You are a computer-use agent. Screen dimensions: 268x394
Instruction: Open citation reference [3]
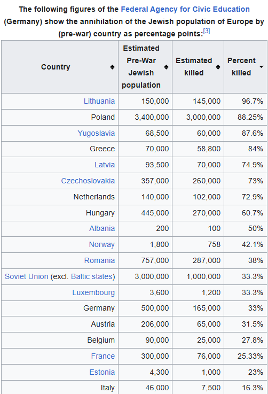207,31
